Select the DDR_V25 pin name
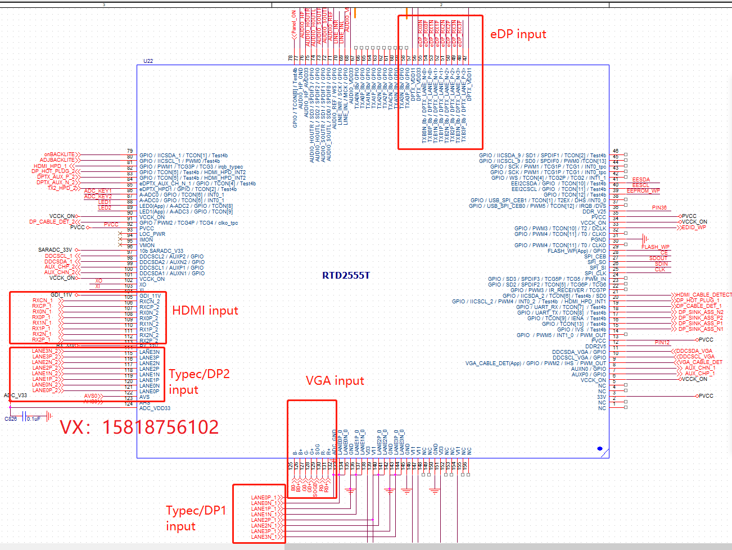732x550 pixels. pyautogui.click(x=594, y=212)
